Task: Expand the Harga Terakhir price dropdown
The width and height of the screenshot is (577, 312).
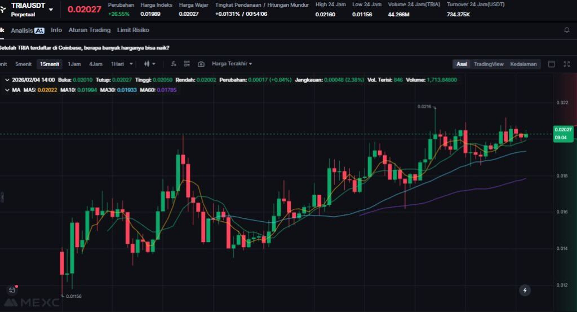Action: 232,64
